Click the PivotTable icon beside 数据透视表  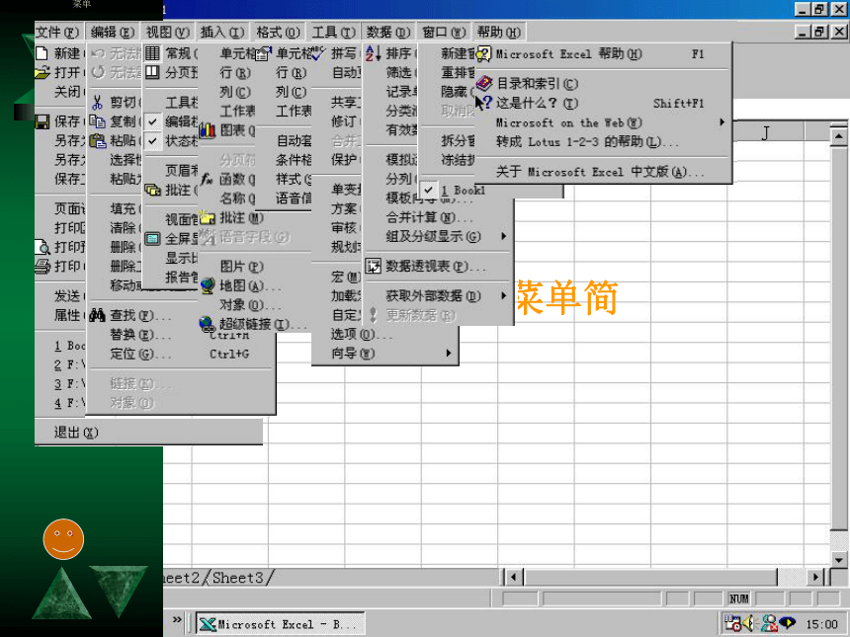(x=373, y=266)
